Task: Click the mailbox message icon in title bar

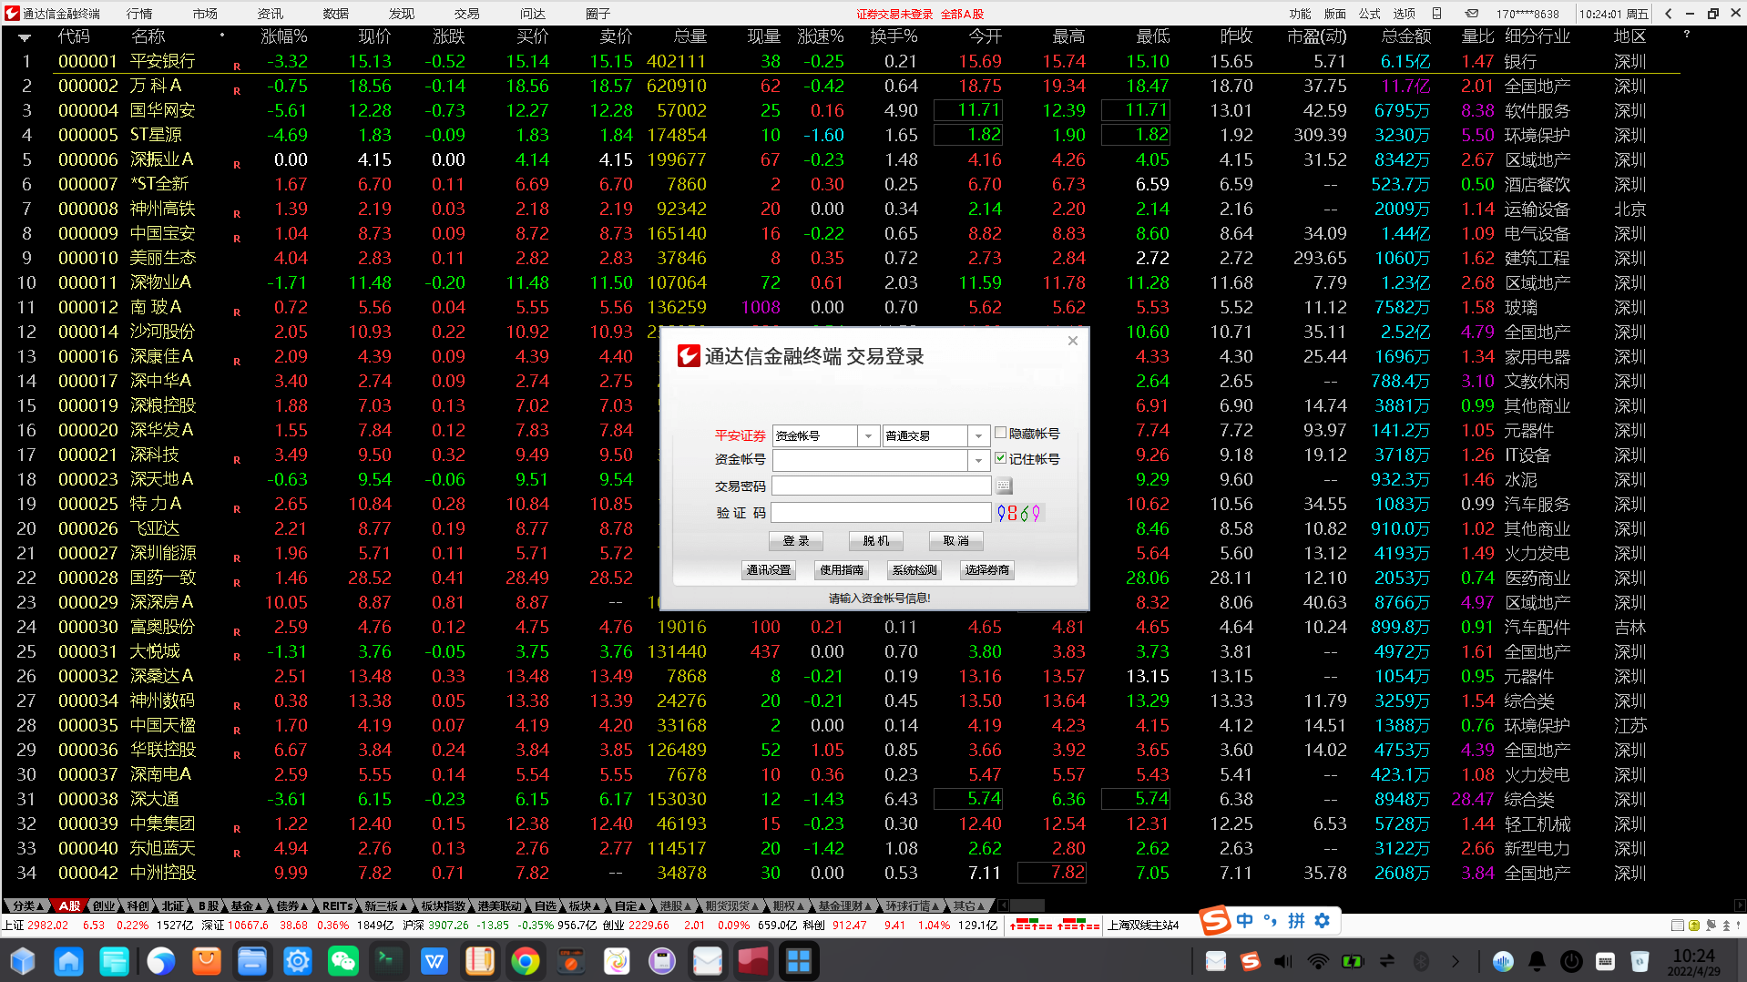Action: pyautogui.click(x=1472, y=14)
